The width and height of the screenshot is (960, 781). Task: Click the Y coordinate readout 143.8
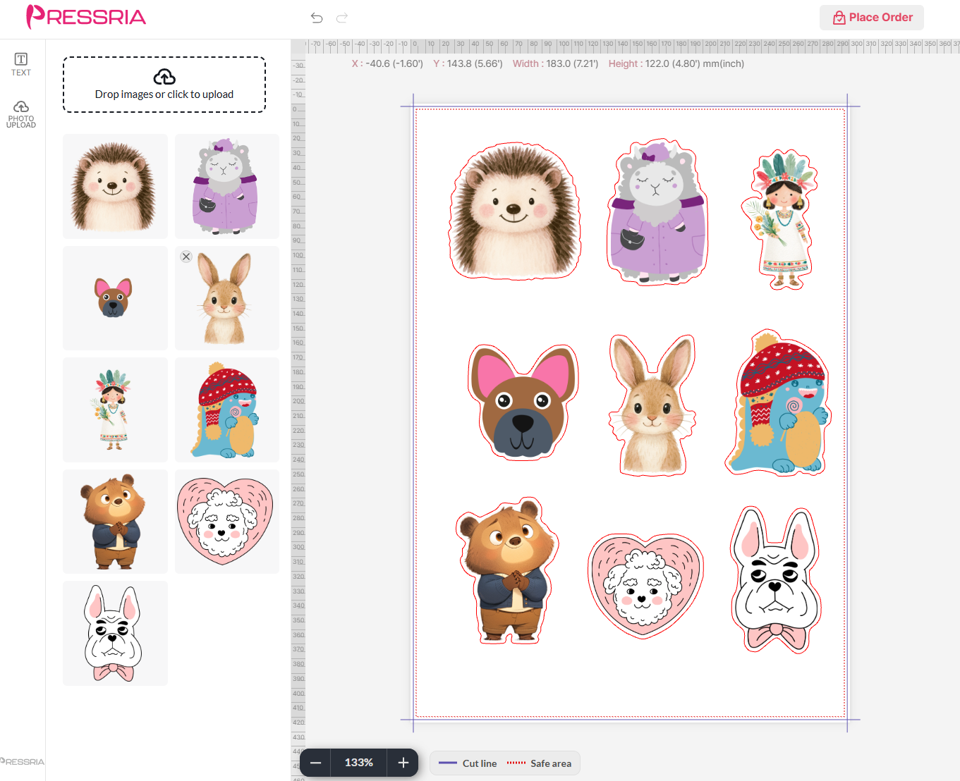(468, 63)
